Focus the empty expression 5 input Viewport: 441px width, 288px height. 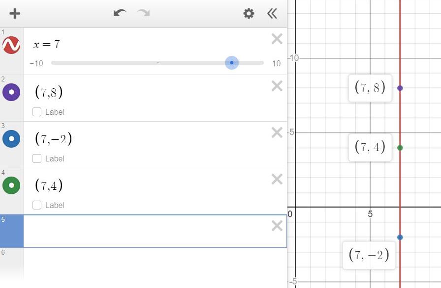[146, 232]
